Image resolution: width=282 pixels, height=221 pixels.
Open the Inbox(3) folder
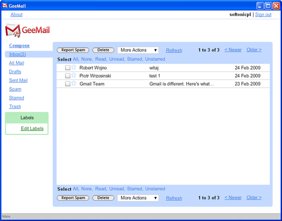17,54
